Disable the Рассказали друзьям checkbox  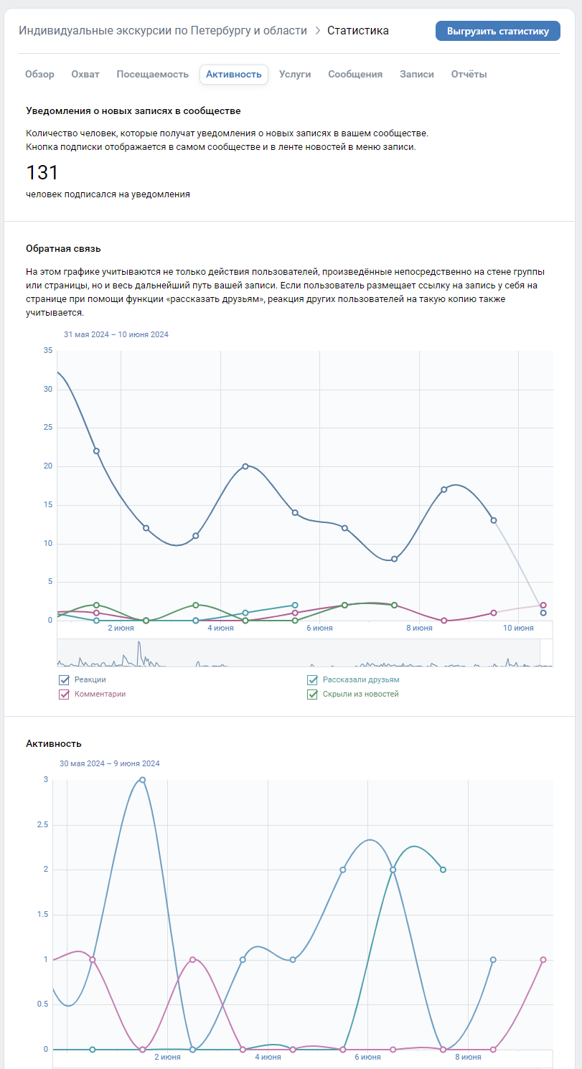[312, 679]
